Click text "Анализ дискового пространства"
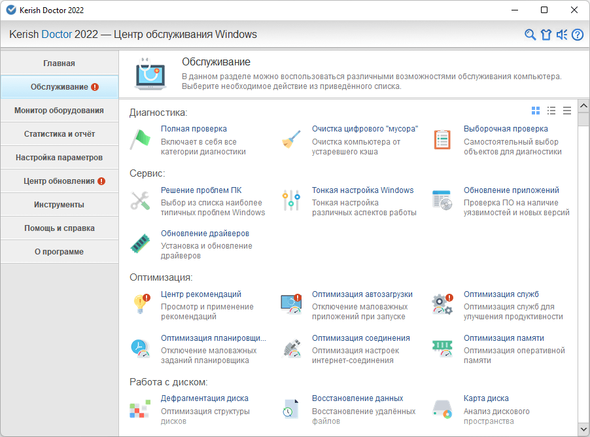Viewport: 590px width, 437px height. [496, 416]
